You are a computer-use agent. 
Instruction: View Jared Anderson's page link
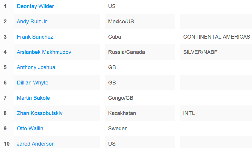36,144
